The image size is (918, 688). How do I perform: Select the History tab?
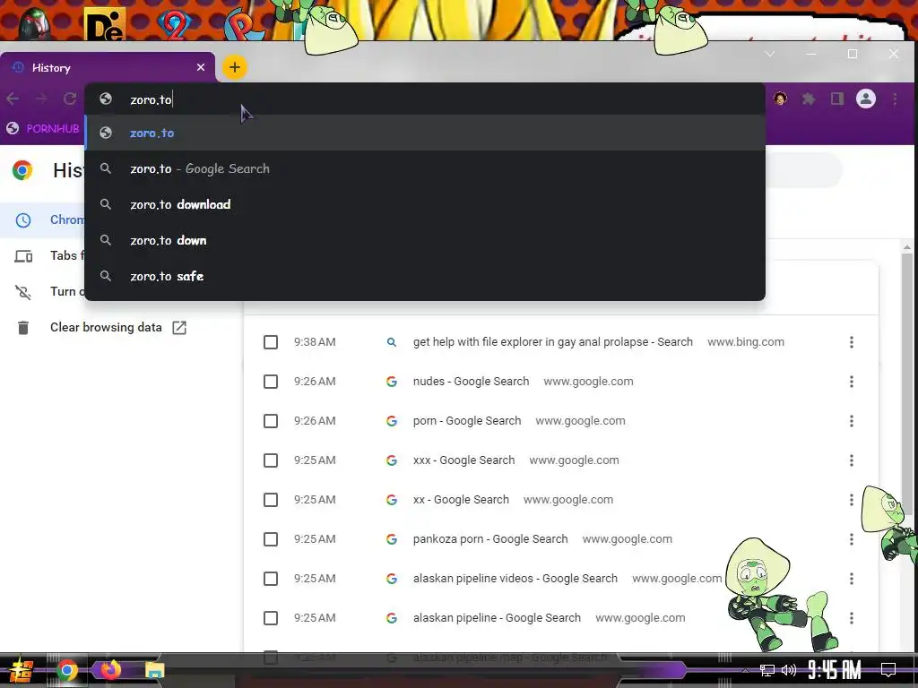[108, 67]
